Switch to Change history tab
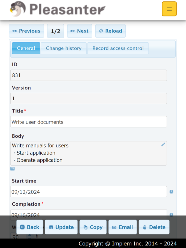This screenshot has width=186, height=248. pos(64,48)
